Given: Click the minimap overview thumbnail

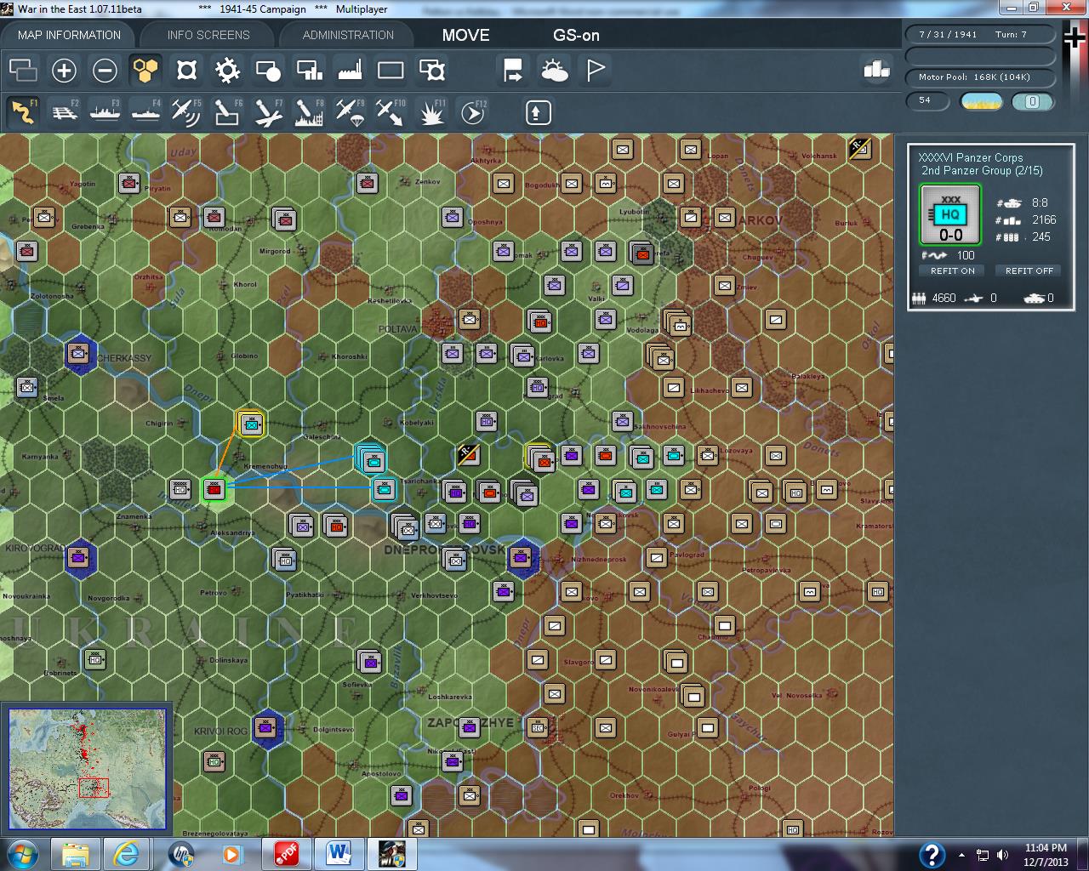Looking at the screenshot, I should pyautogui.click(x=87, y=768).
